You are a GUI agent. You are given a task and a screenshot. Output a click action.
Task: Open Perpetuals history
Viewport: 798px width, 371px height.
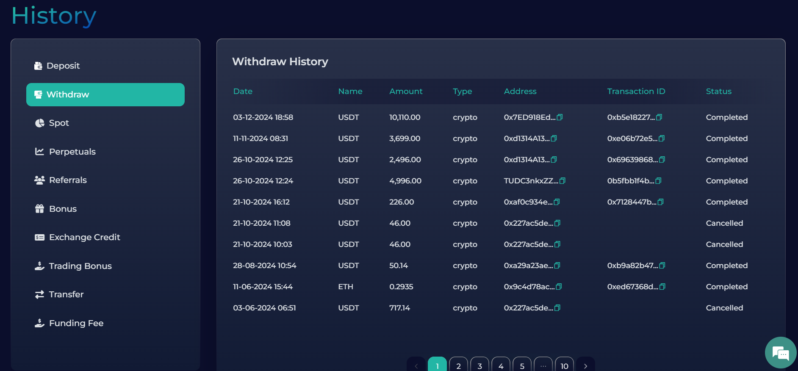click(72, 152)
